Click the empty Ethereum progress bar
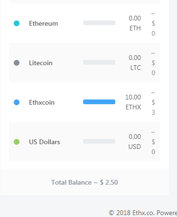Image resolution: width=177 pixels, height=217 pixels. tap(99, 23)
